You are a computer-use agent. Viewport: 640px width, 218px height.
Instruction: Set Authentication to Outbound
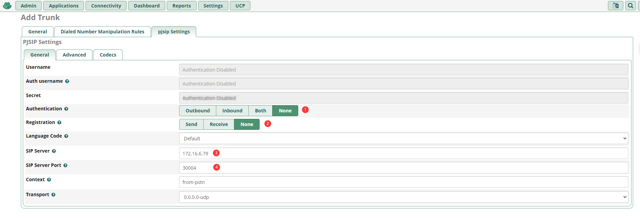pos(198,111)
